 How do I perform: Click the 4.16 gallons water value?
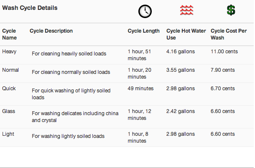[181, 52]
